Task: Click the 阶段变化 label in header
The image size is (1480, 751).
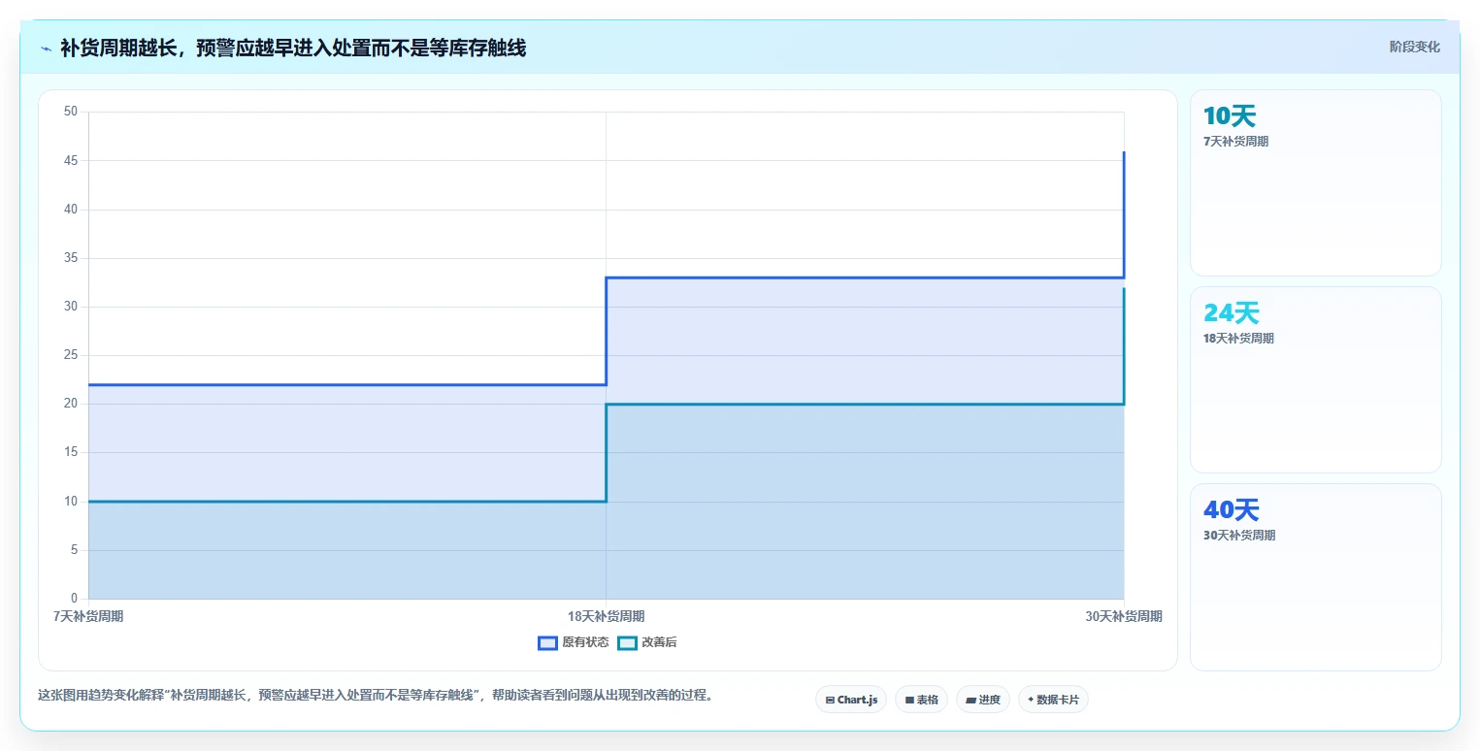Action: coord(1414,47)
